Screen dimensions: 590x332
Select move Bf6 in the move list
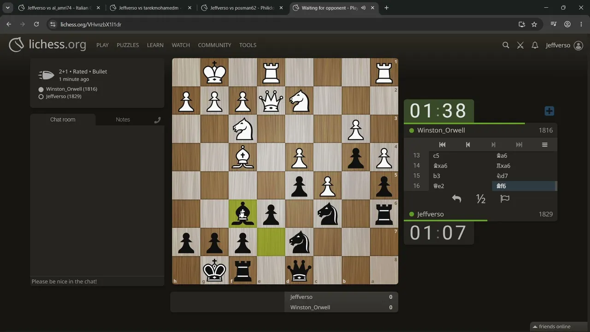524,186
